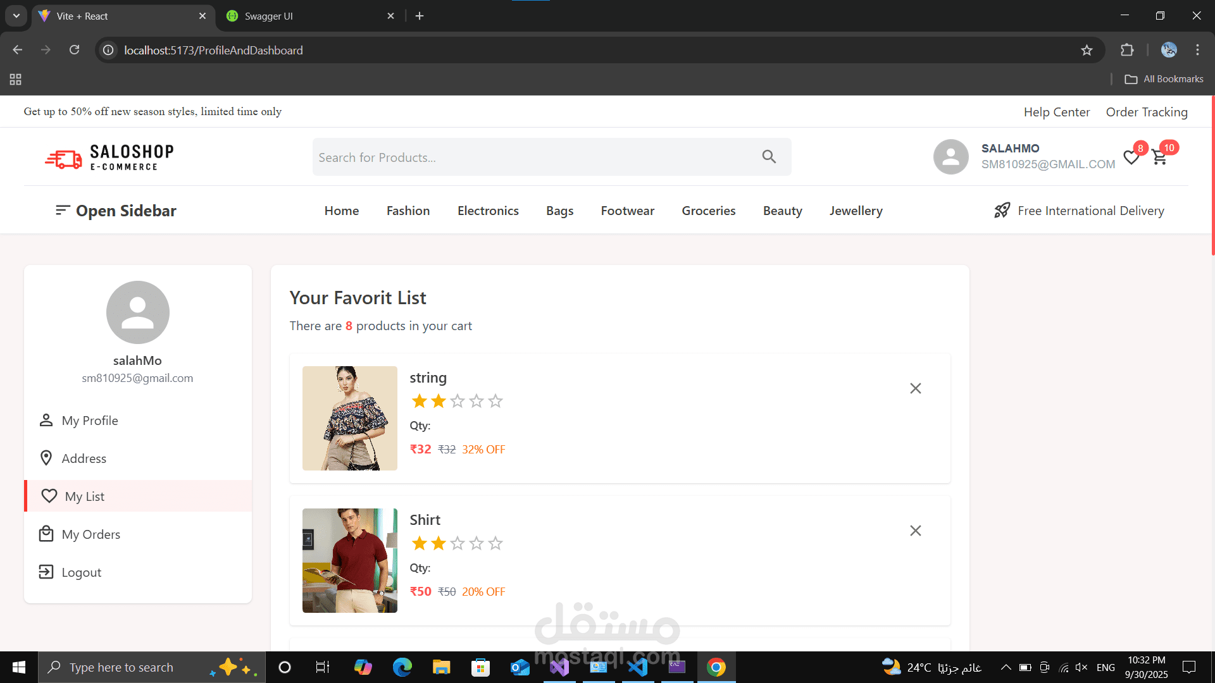Screen dimensions: 1215x683
Task: Bookmark this page with star icon
Action: [1087, 50]
